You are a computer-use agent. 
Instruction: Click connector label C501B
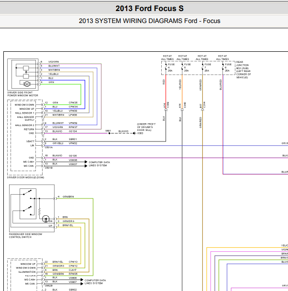pyautogui.click(x=49, y=168)
